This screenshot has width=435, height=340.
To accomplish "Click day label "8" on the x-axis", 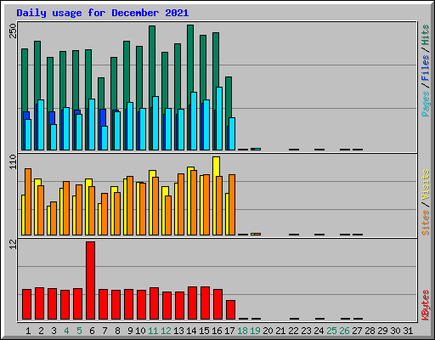I will tap(117, 331).
